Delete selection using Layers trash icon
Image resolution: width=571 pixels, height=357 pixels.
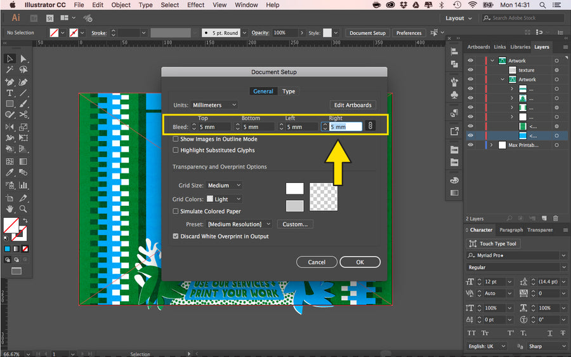pos(555,219)
